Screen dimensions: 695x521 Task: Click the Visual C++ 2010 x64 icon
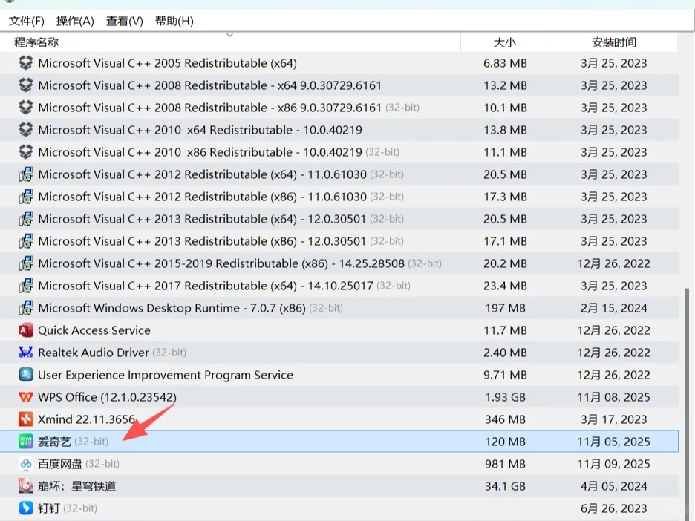coord(26,129)
